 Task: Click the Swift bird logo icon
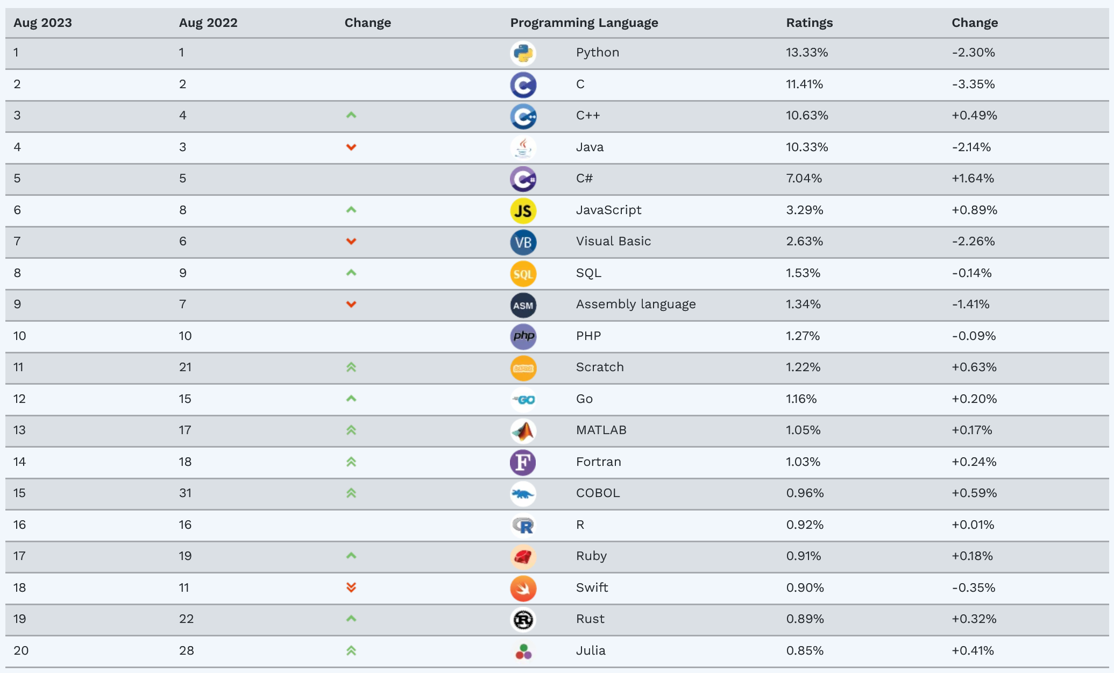tap(523, 589)
